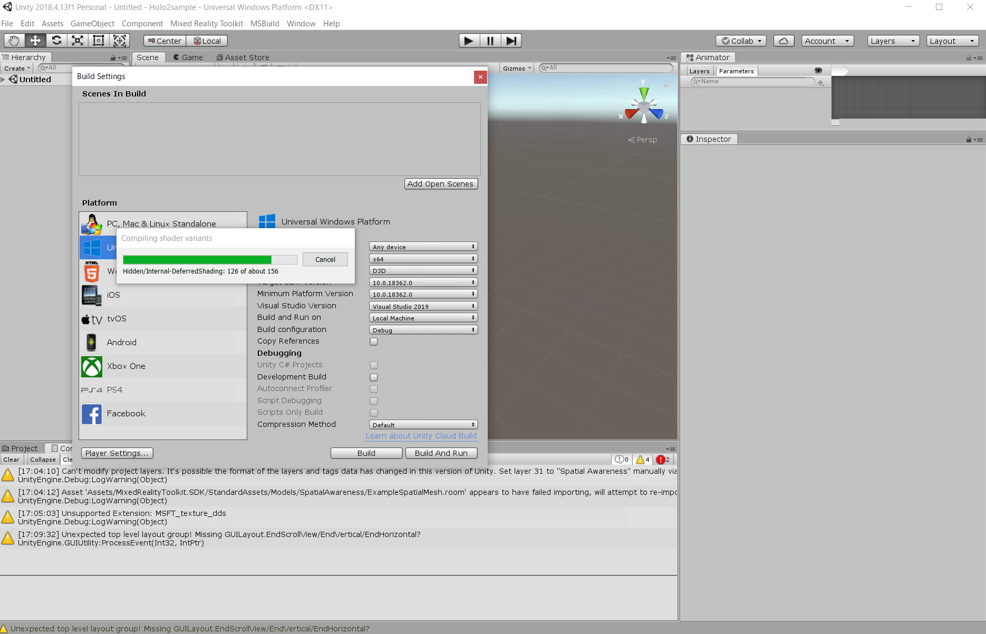The image size is (986, 634).
Task: Cancel the shader compiling
Action: tap(325, 259)
